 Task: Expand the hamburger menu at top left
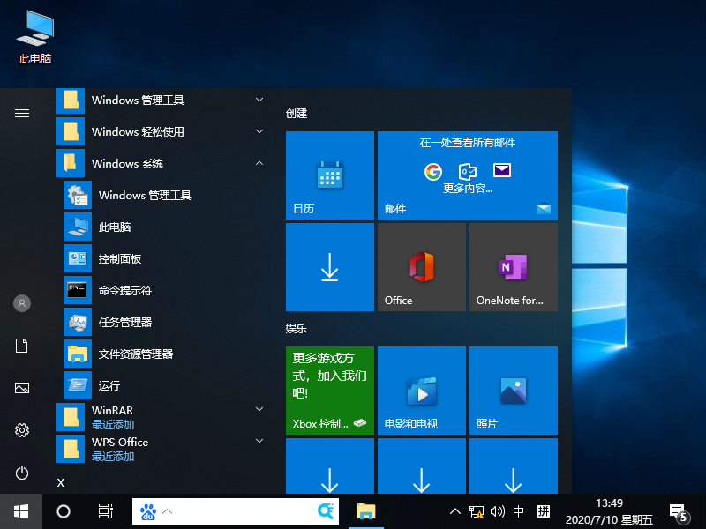pos(21,113)
